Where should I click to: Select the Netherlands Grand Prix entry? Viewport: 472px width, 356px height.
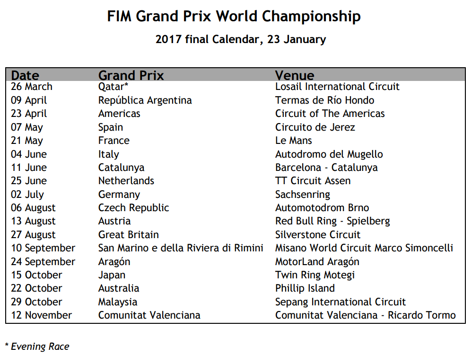[126, 181]
